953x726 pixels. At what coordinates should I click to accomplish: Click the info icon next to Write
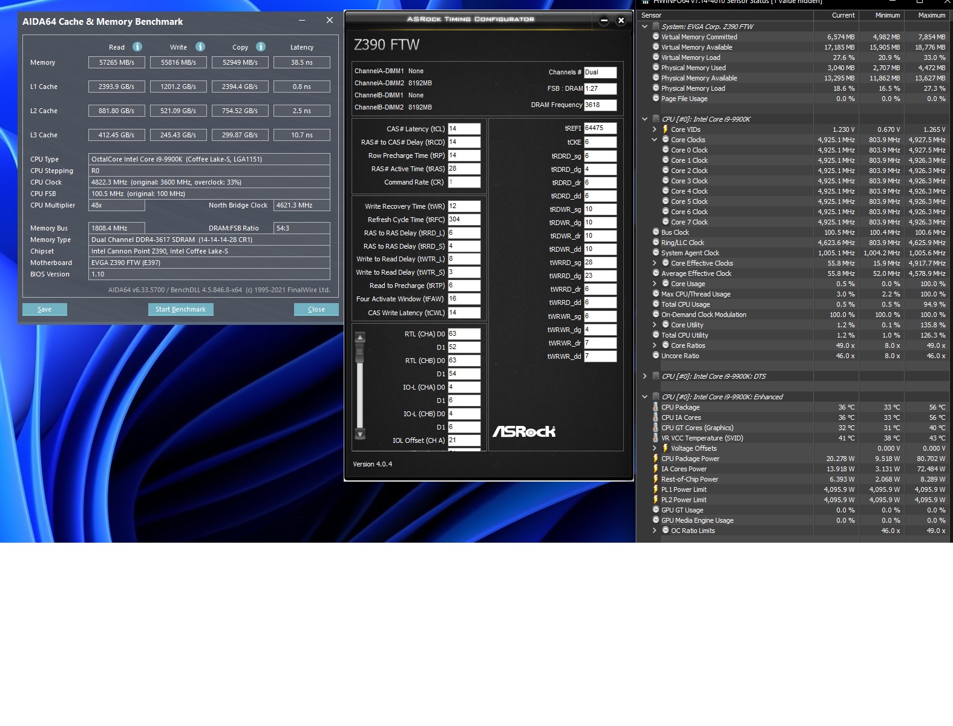pyautogui.click(x=200, y=47)
